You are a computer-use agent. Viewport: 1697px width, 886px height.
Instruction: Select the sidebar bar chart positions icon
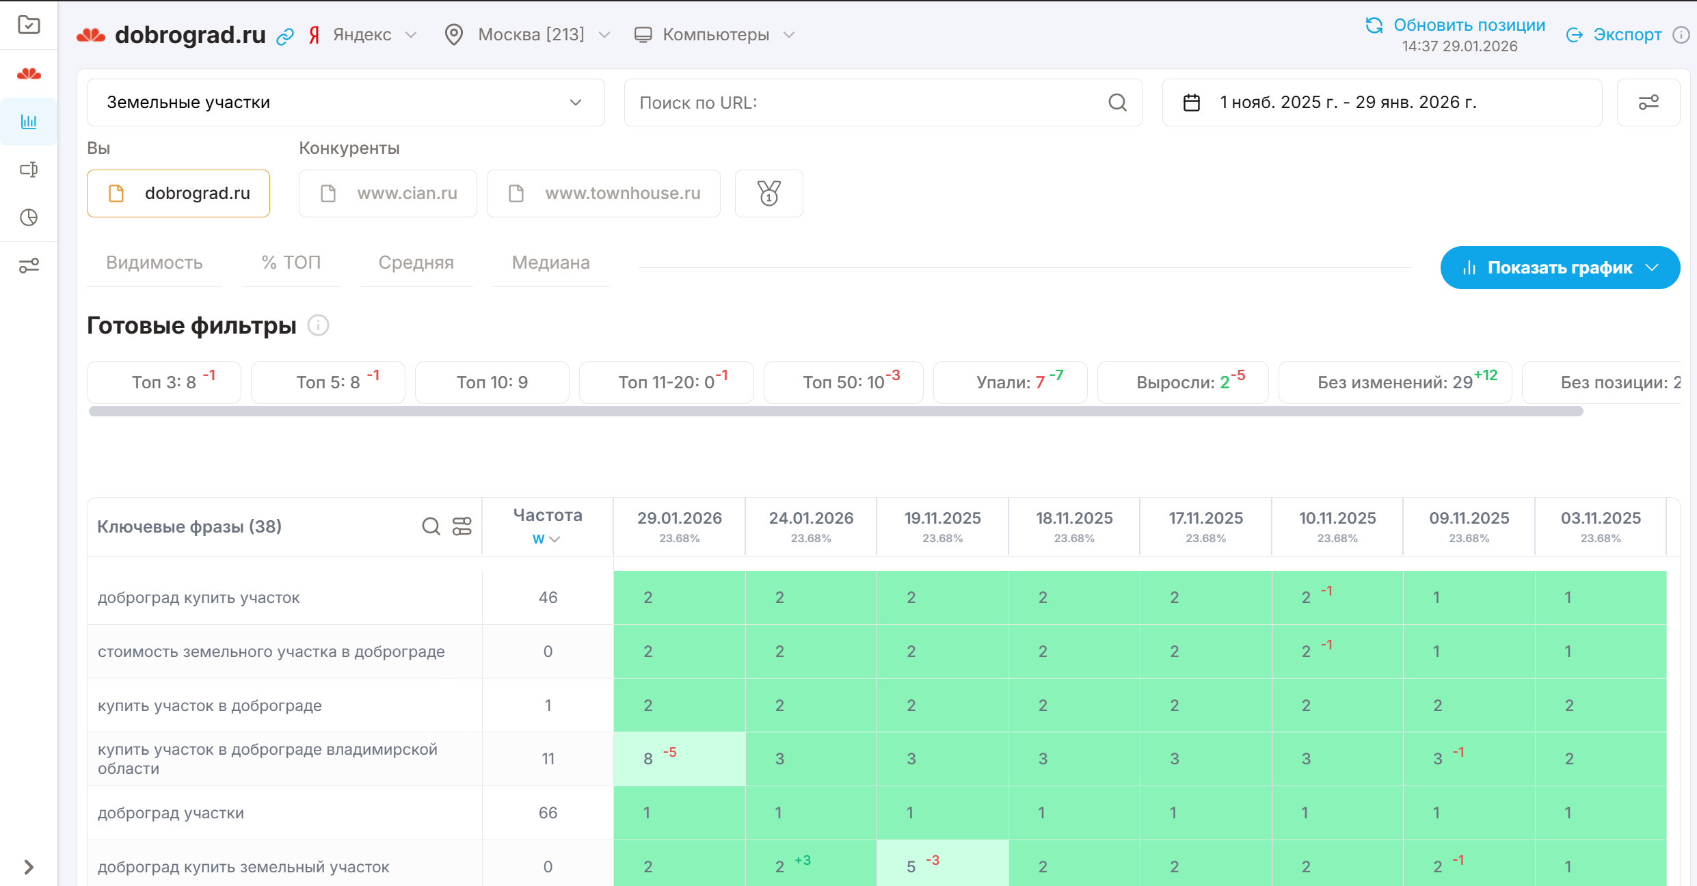29,122
